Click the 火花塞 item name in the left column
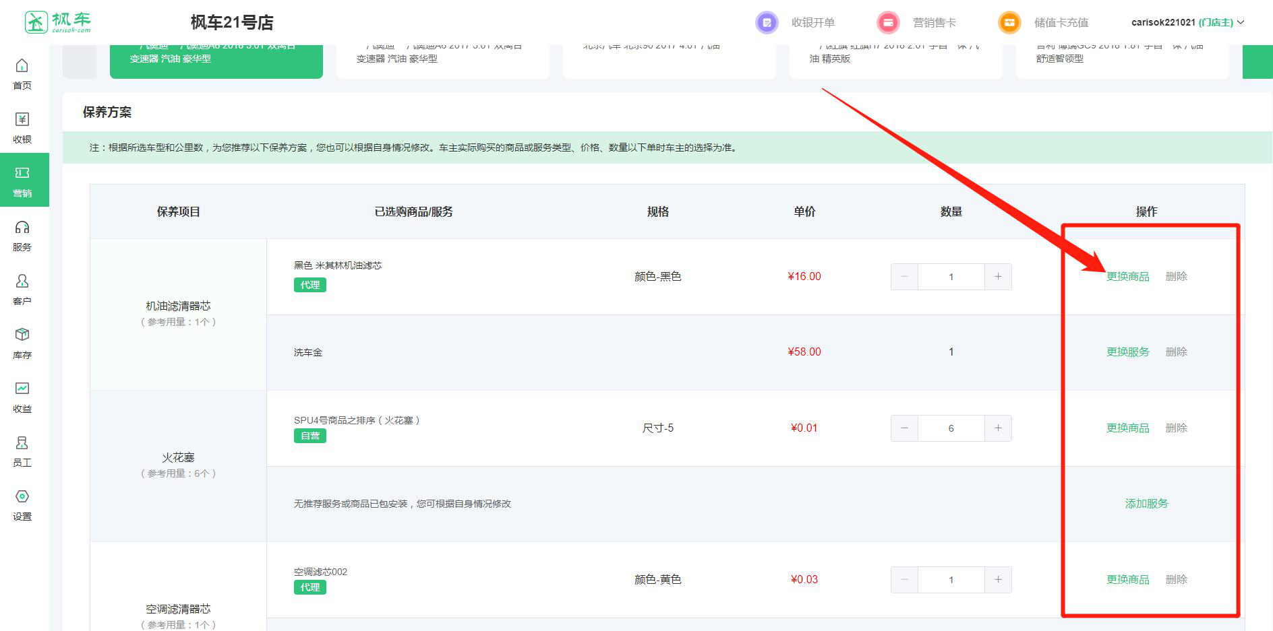 click(x=179, y=458)
